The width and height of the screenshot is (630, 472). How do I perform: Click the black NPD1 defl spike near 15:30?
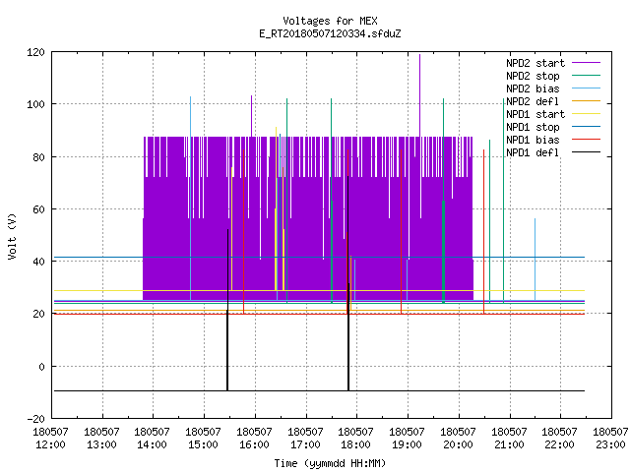[227, 310]
